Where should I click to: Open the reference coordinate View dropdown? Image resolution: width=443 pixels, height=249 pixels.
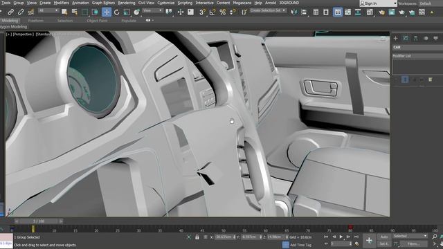(152, 10)
